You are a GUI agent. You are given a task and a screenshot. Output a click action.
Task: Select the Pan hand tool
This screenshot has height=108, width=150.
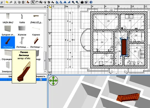[x=37, y=2]
